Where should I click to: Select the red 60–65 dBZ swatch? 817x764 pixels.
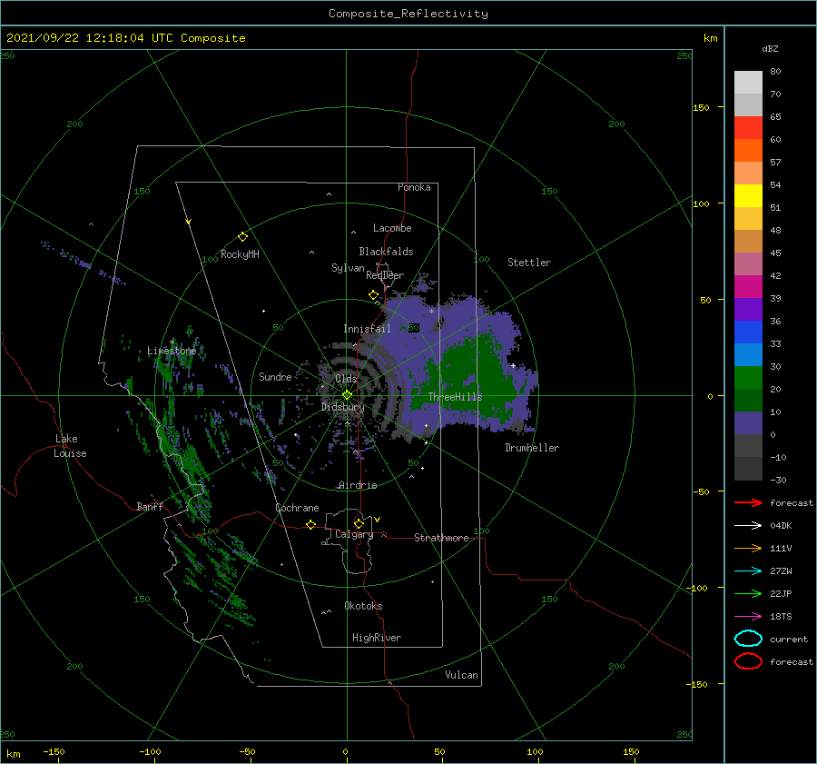(x=748, y=128)
